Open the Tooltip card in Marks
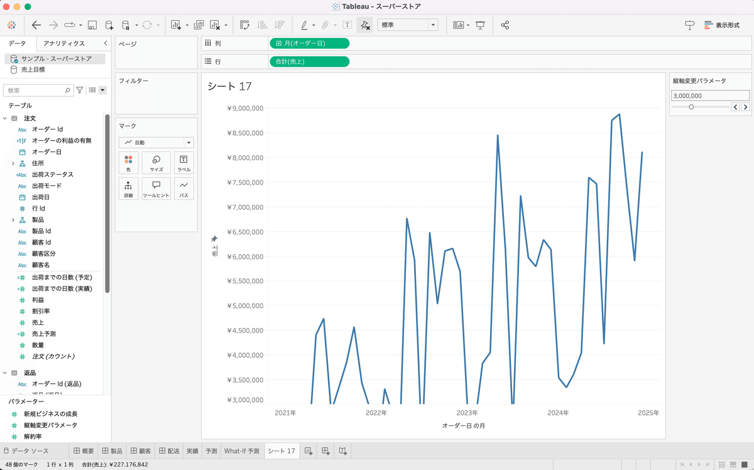The height and width of the screenshot is (470, 754). pos(156,189)
